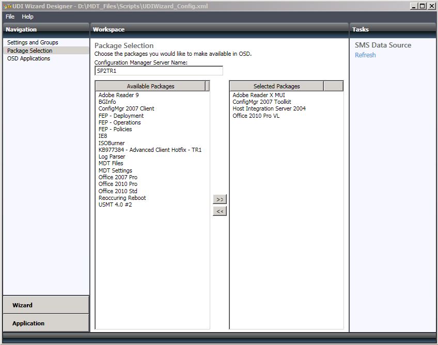Select MDT Files package
Viewport: 438px width, 345px height.
tap(111, 163)
